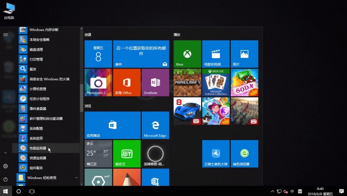The width and height of the screenshot is (347, 196).
Task: Open the Bubble Witch 3 tile
Action: point(216,111)
